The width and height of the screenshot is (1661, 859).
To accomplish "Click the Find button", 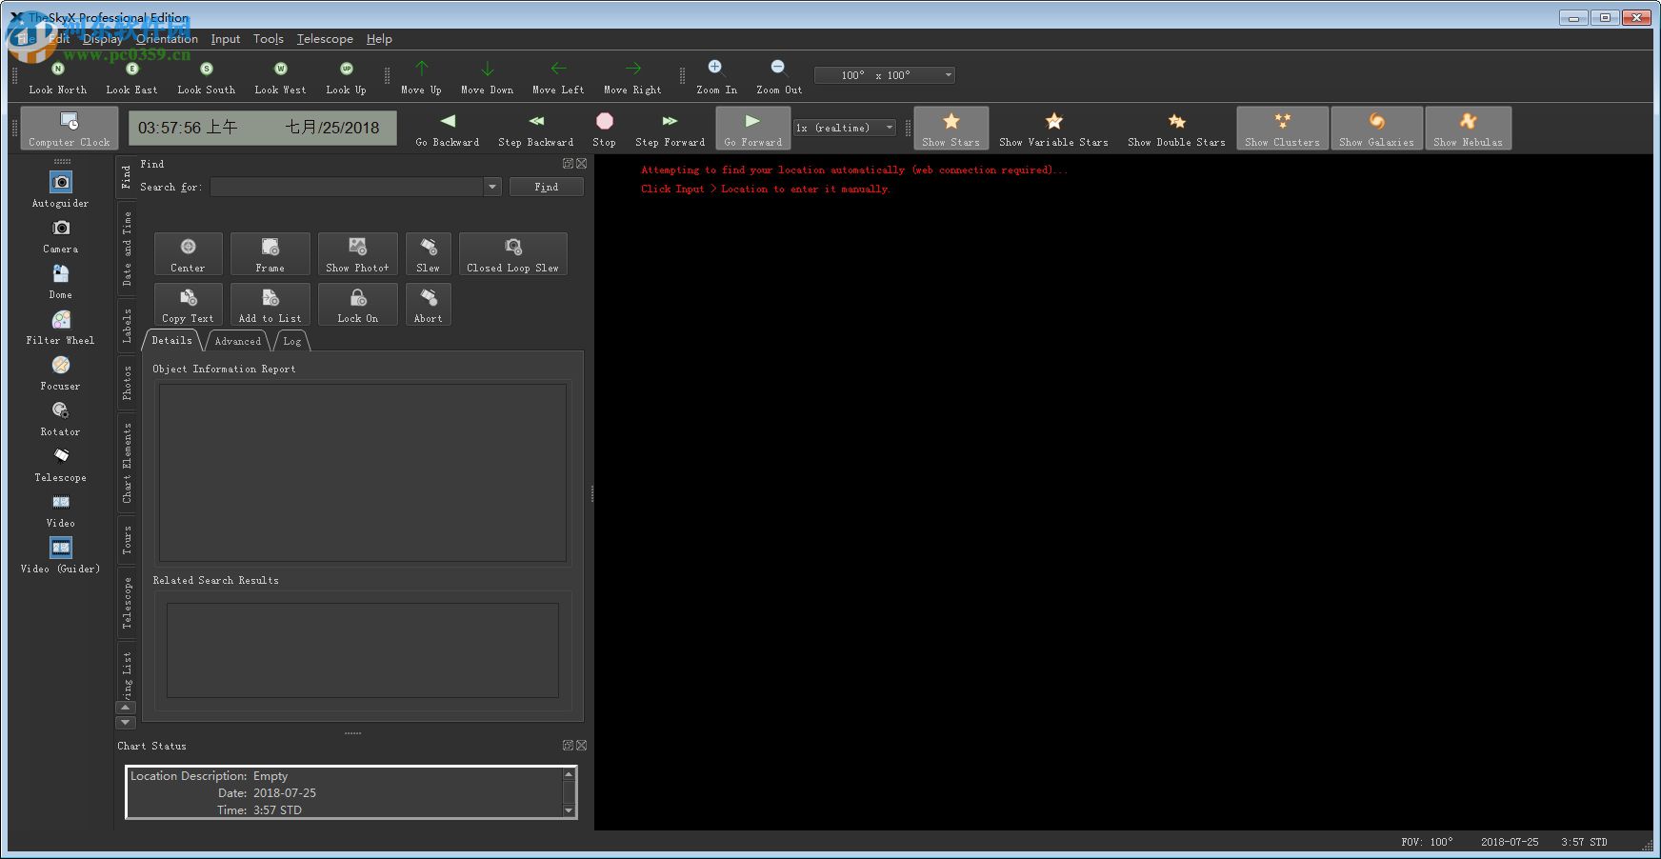I will tap(546, 187).
